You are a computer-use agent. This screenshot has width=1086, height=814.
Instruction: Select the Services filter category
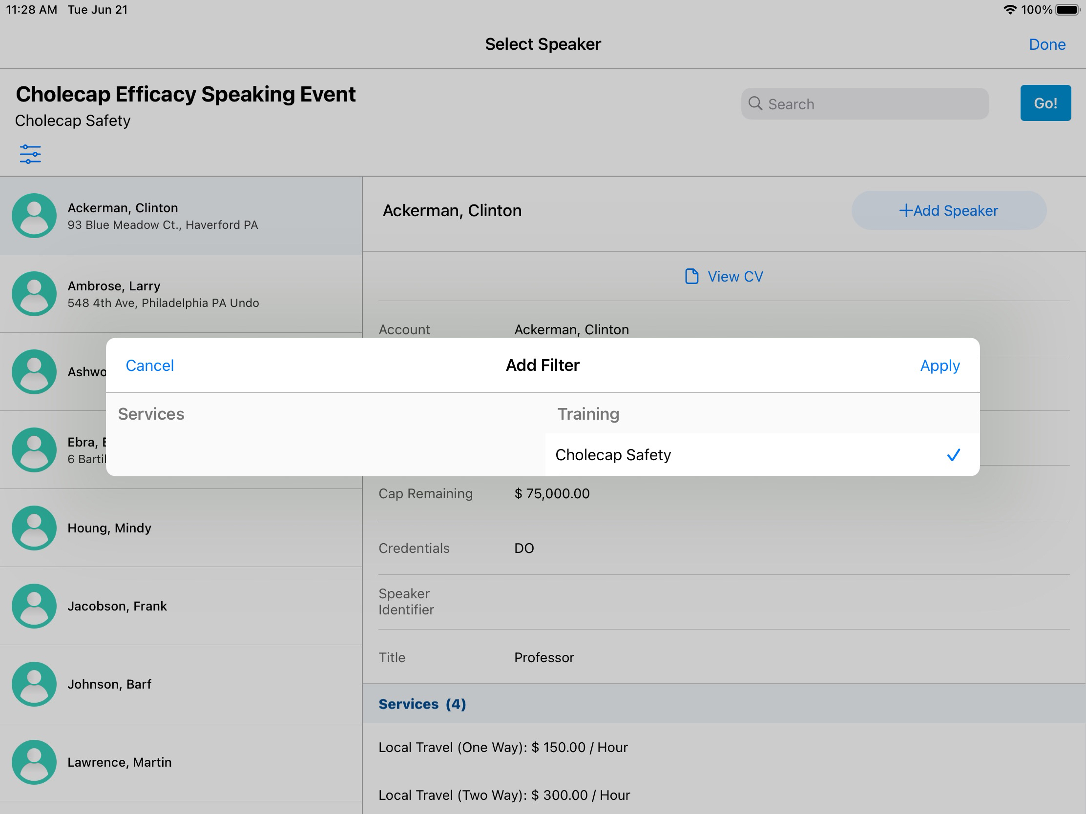(151, 414)
